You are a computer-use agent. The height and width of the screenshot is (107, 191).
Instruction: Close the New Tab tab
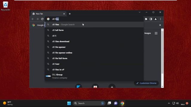64,14
